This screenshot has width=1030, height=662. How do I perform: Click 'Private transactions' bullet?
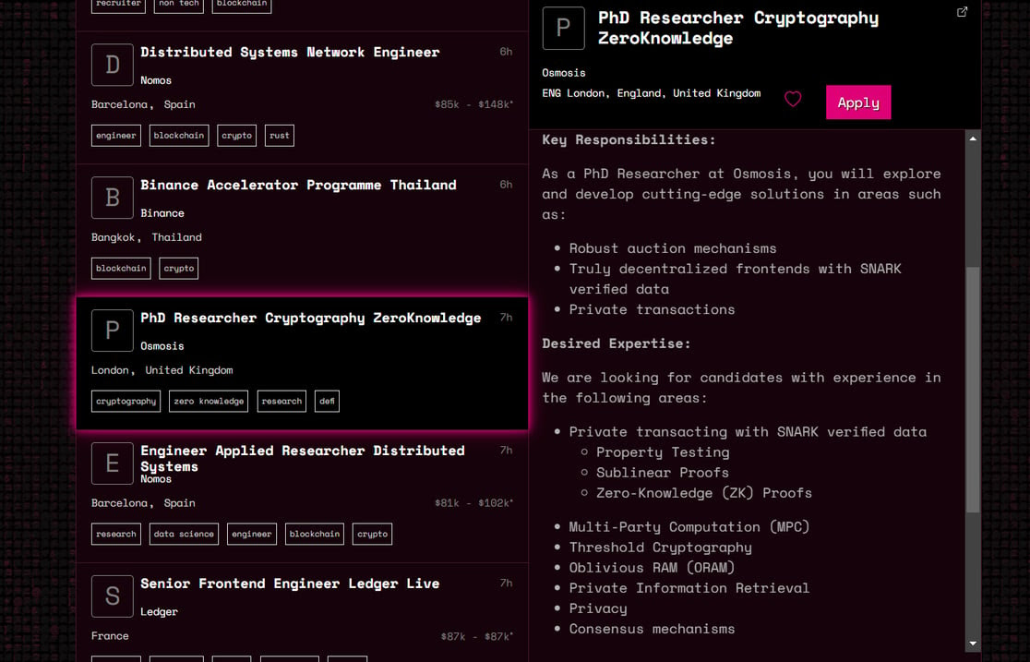tap(652, 309)
